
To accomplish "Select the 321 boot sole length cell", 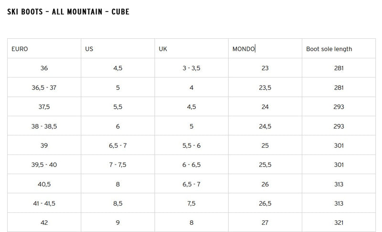I will [x=339, y=222].
